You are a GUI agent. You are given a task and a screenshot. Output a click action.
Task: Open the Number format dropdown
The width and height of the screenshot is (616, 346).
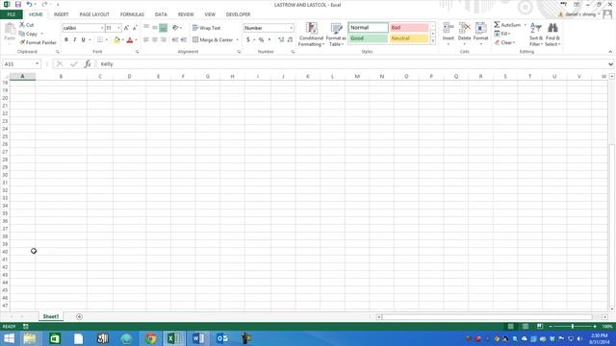pyautogui.click(x=291, y=28)
